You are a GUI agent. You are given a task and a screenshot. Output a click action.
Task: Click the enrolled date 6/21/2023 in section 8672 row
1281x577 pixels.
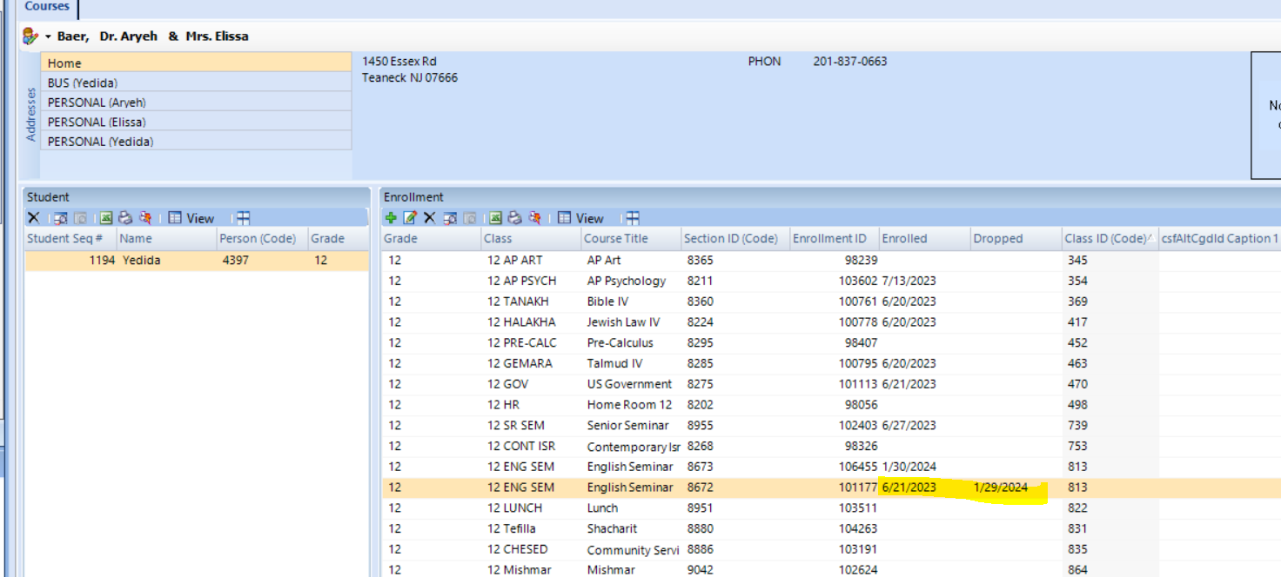tap(909, 487)
